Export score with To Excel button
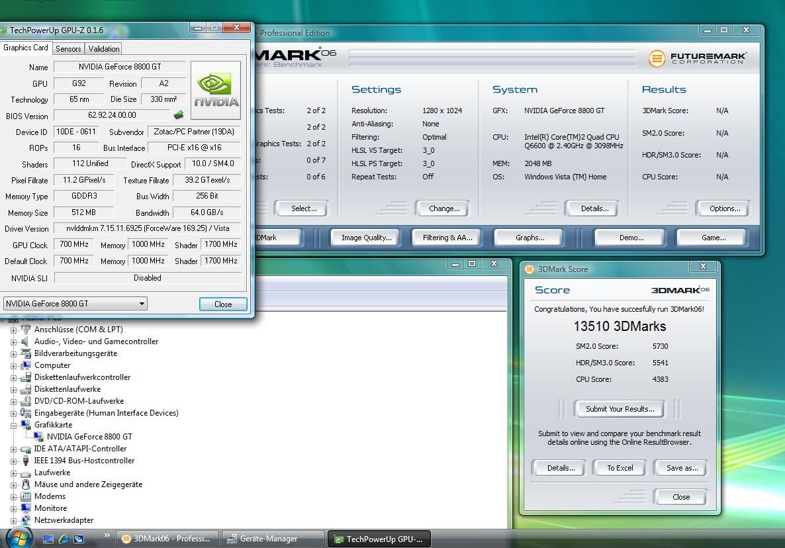The height and width of the screenshot is (548, 785). click(x=620, y=468)
